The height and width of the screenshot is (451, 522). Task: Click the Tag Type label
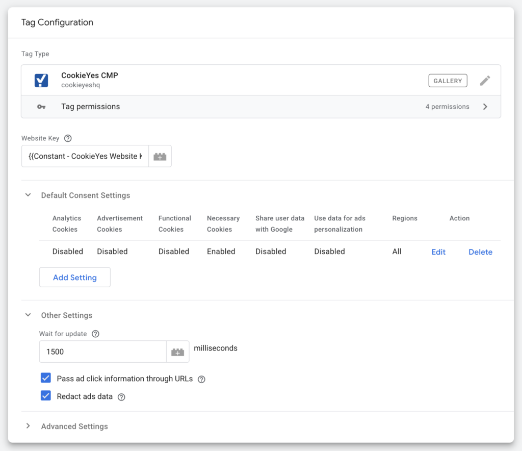point(35,54)
